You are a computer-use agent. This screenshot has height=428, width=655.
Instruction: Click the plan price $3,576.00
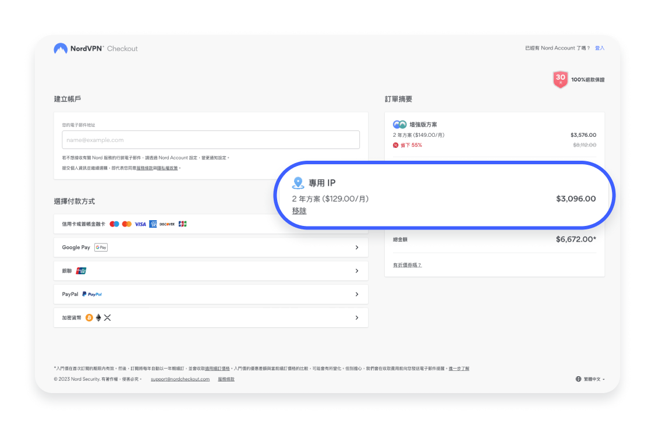583,135
